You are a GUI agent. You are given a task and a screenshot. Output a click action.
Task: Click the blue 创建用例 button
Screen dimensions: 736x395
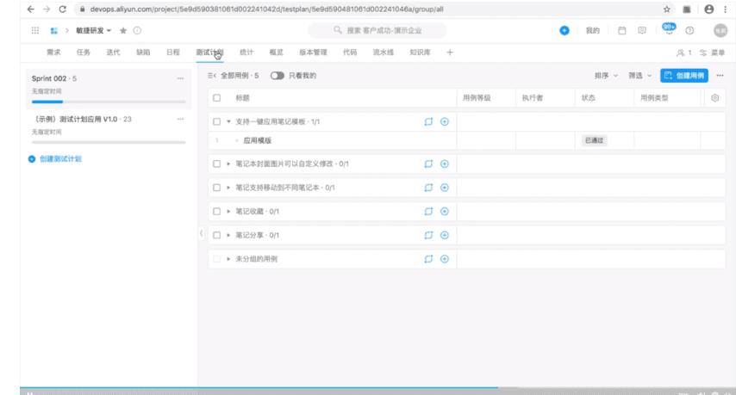click(x=684, y=76)
